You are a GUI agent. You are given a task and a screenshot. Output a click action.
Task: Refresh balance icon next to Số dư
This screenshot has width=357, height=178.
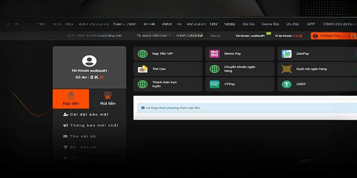[101, 77]
